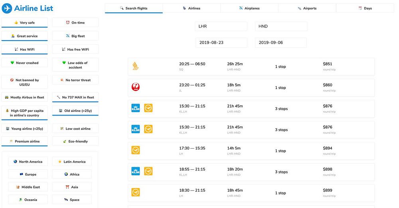Click the KLM logo in the $898 row

136,171
